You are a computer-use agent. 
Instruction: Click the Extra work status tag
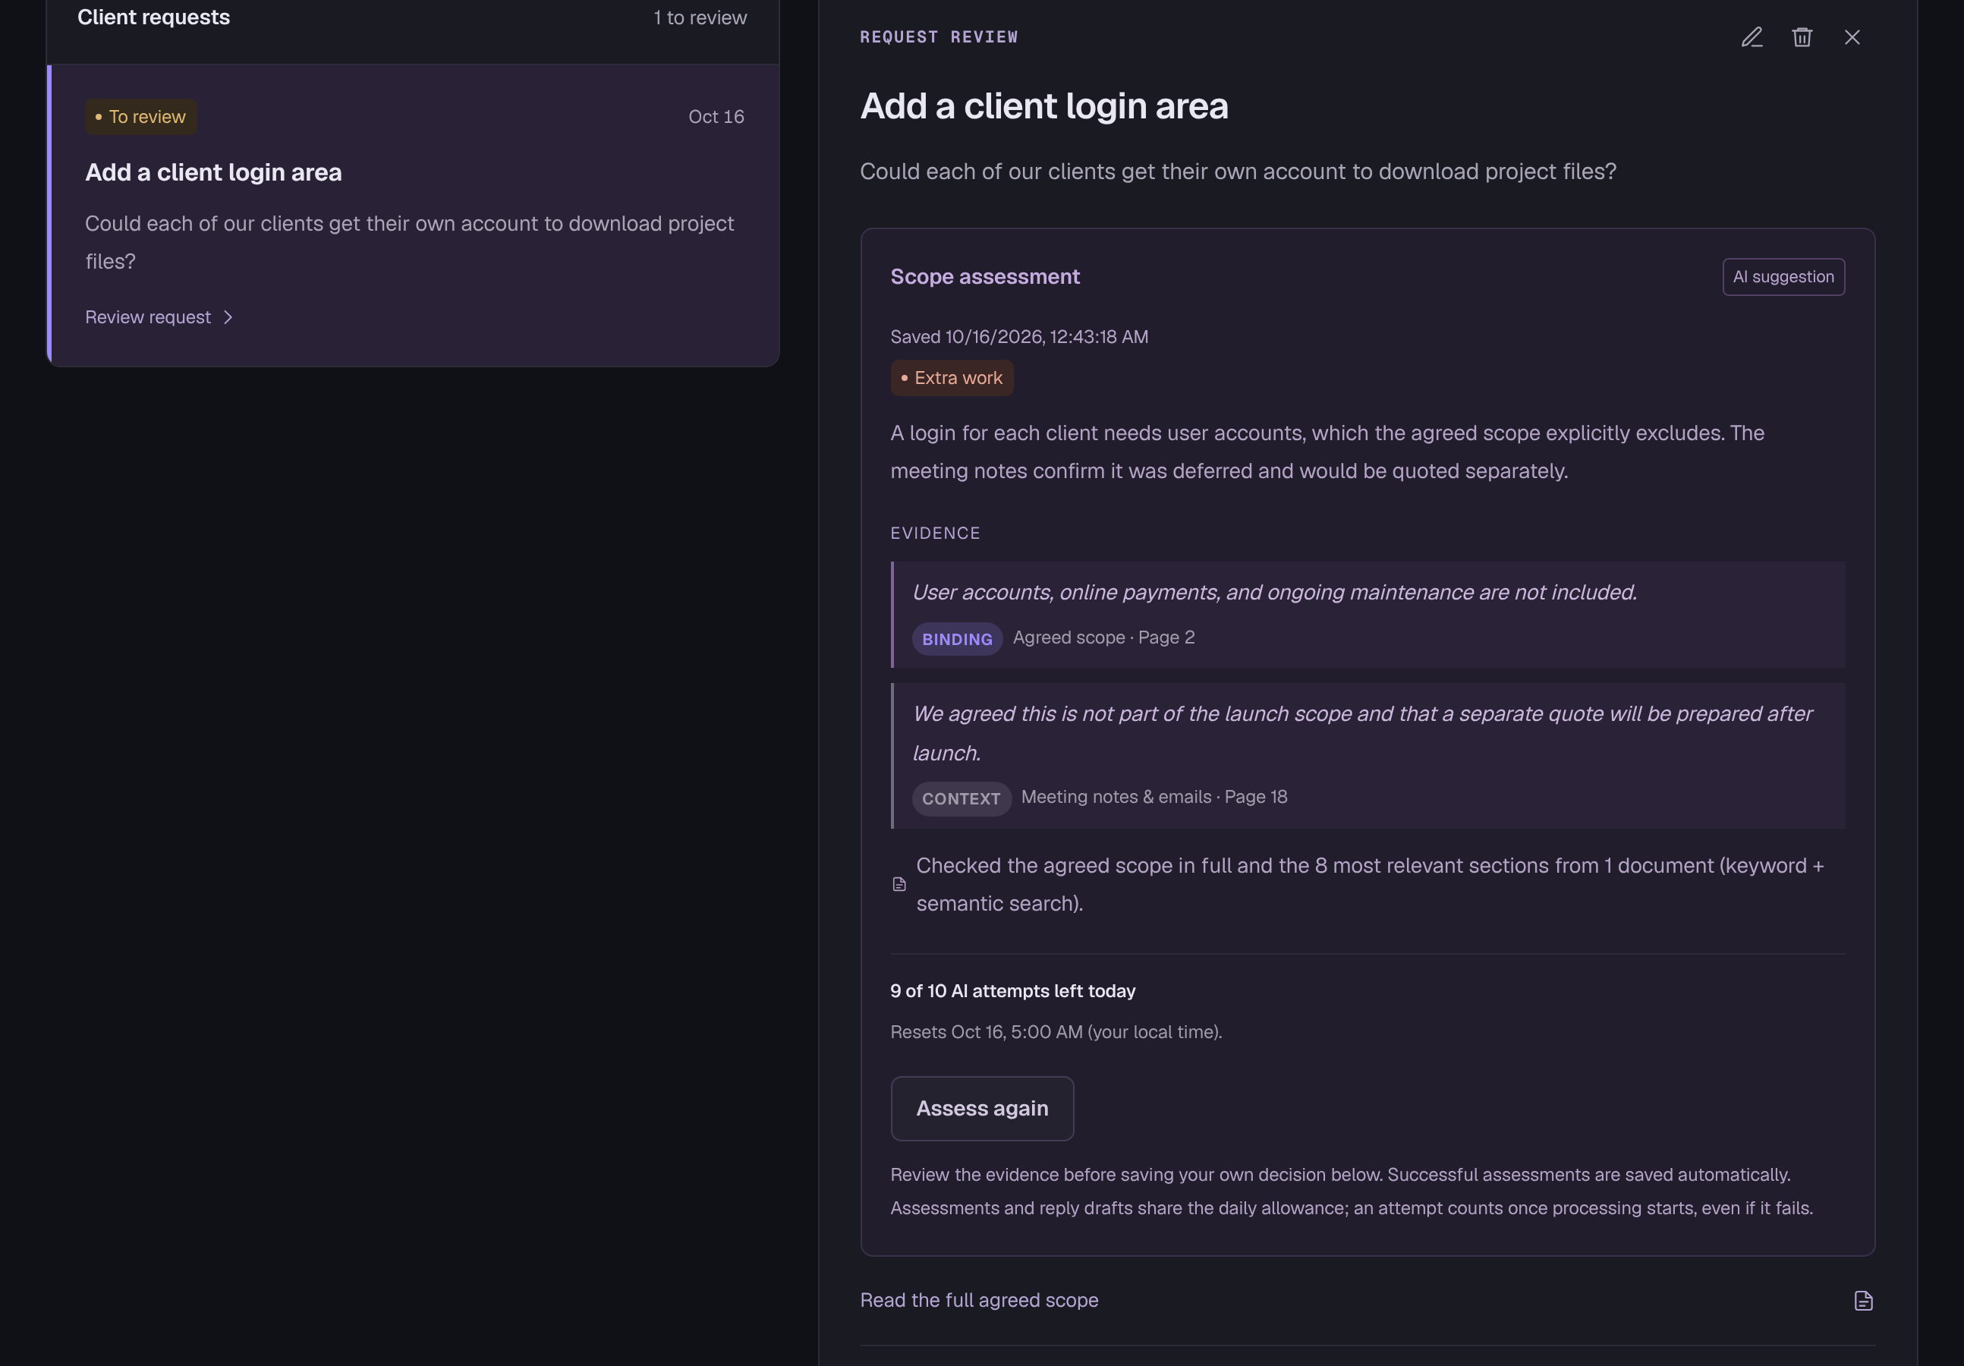click(x=952, y=378)
